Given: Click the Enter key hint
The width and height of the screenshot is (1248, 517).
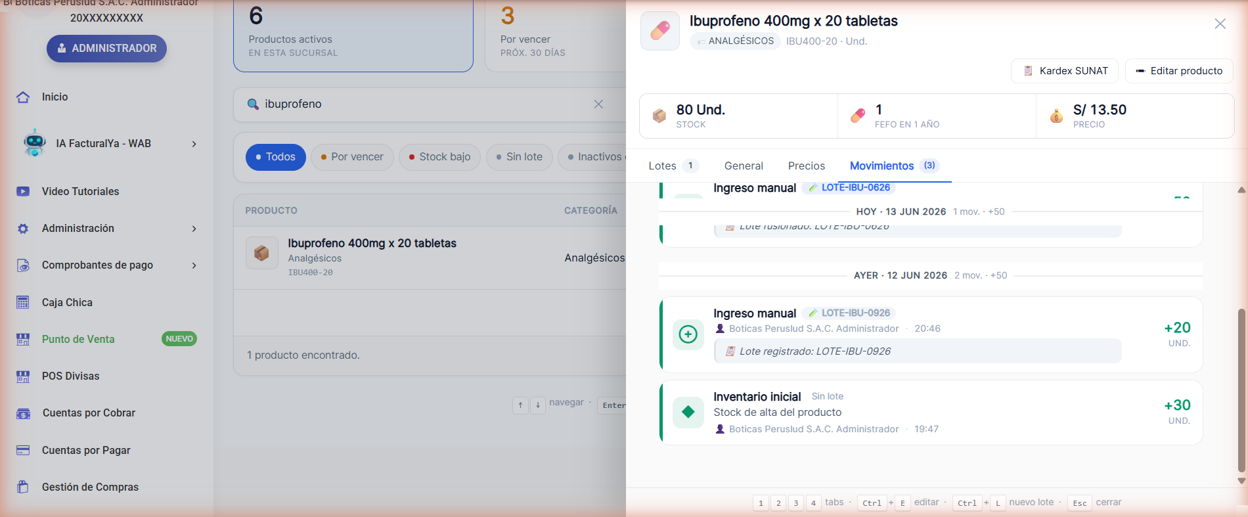Looking at the screenshot, I should click(612, 405).
